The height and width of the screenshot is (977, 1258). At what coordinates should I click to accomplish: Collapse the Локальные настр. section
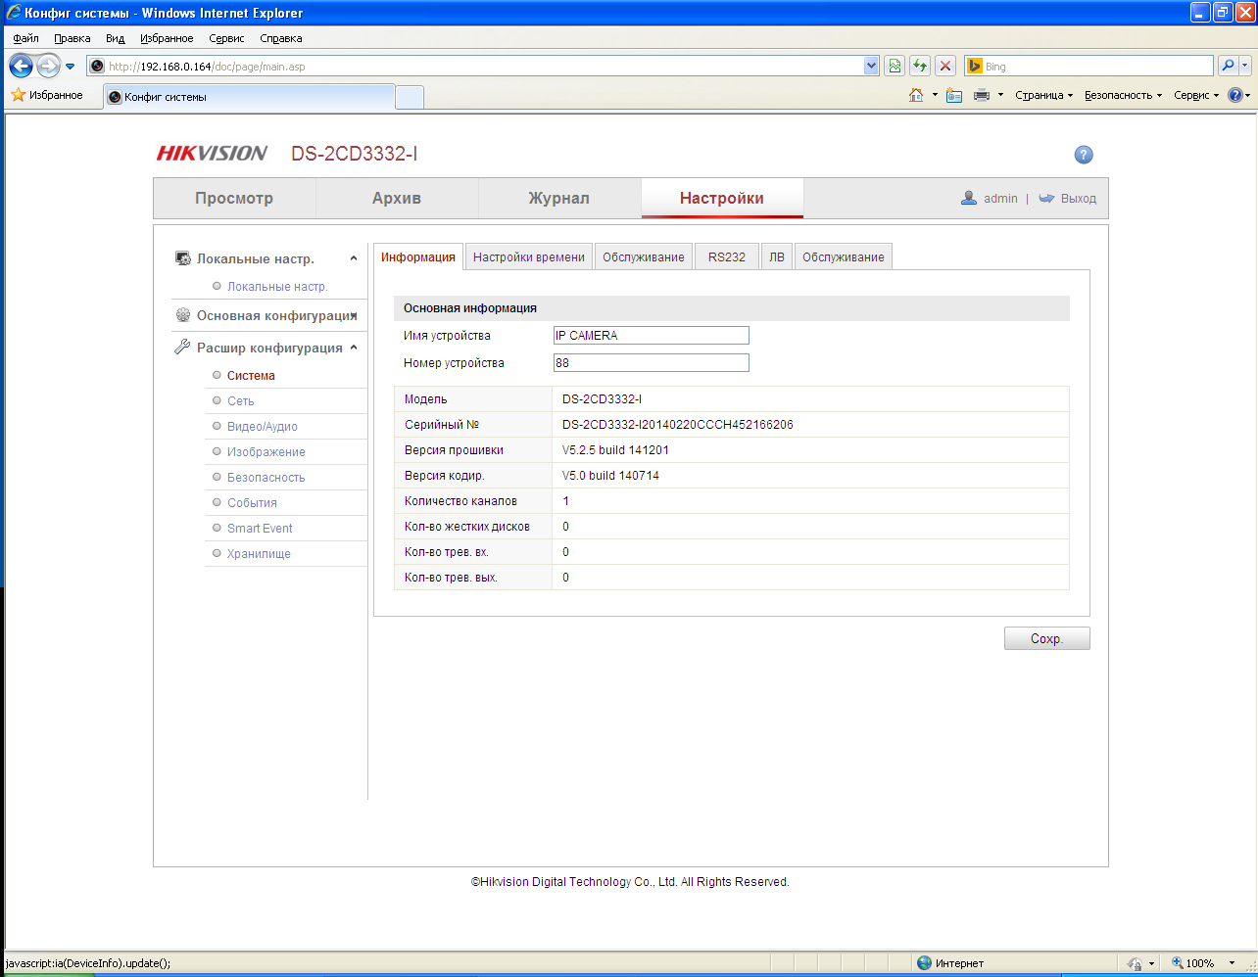(354, 258)
